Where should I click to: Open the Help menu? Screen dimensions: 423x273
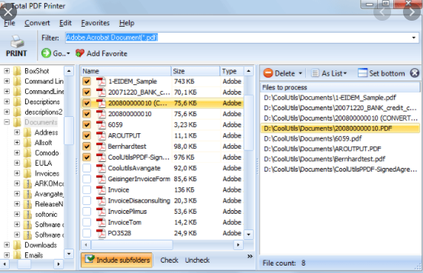point(127,23)
